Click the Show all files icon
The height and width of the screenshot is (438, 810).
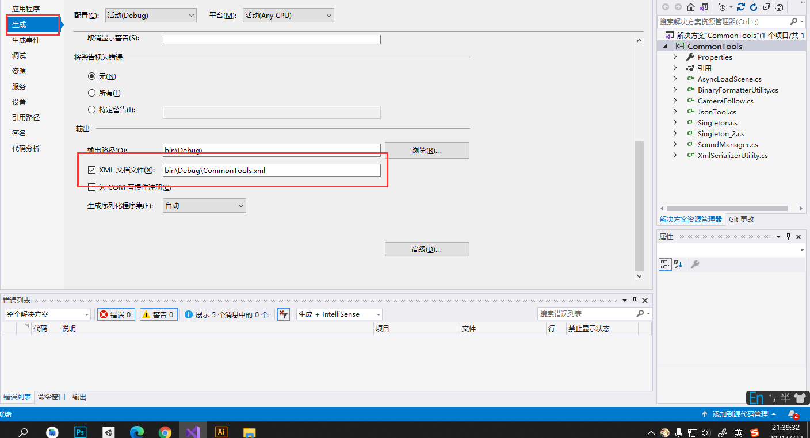[779, 7]
